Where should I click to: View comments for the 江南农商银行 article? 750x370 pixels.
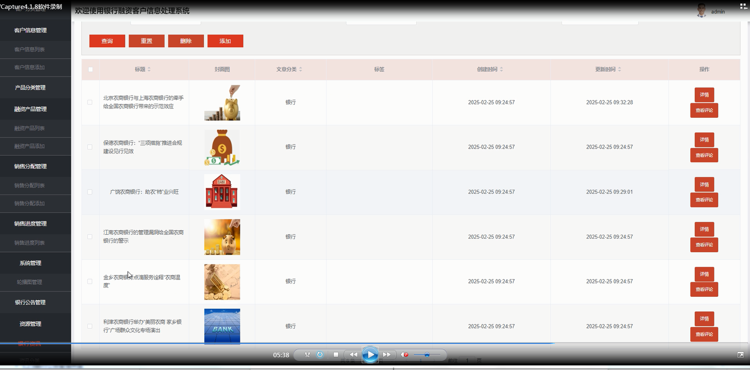704,245
